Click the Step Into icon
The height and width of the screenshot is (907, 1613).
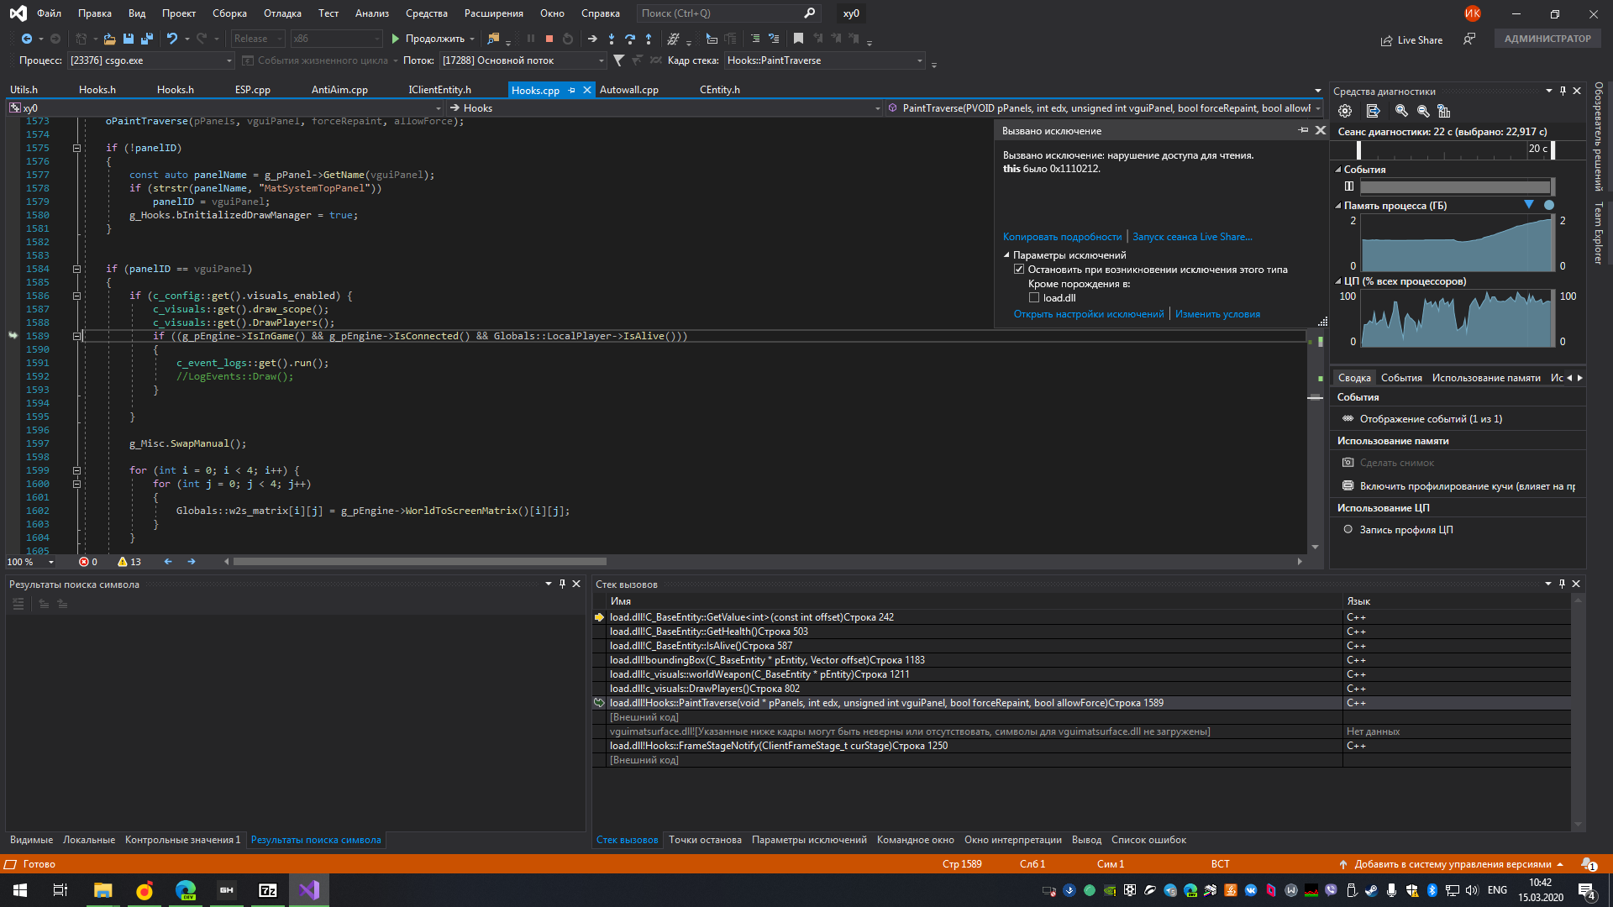tap(611, 39)
